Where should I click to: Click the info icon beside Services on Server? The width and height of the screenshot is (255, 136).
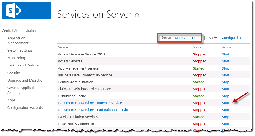click(x=137, y=15)
